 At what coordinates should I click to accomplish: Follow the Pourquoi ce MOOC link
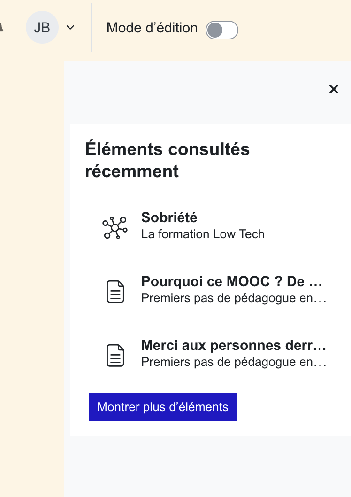pyautogui.click(x=232, y=281)
